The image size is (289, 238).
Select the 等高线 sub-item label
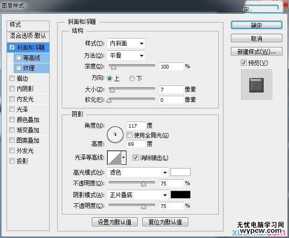[31, 58]
